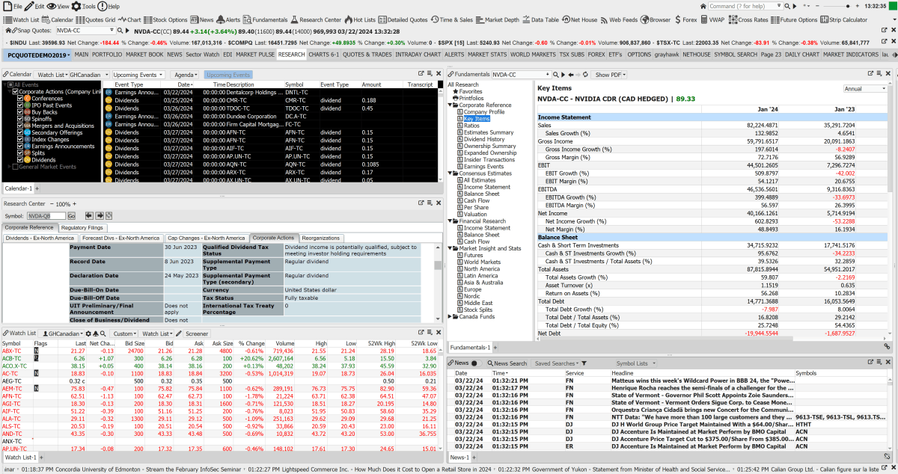Open the Chart tool
Screen dimensions: 898x474
pyautogui.click(x=130, y=19)
